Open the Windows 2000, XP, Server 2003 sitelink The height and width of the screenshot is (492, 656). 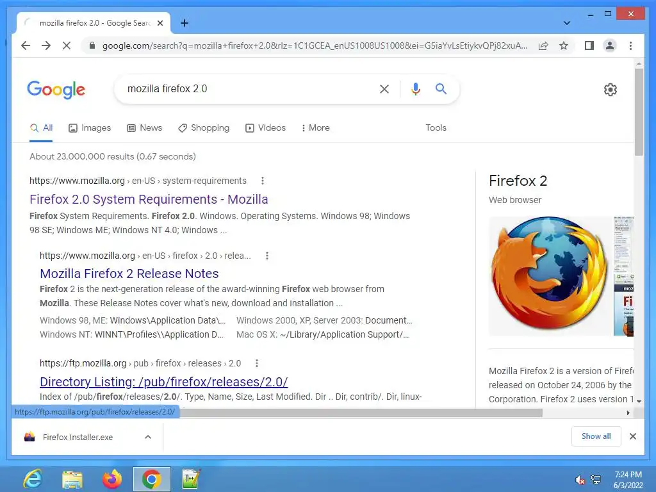click(324, 320)
